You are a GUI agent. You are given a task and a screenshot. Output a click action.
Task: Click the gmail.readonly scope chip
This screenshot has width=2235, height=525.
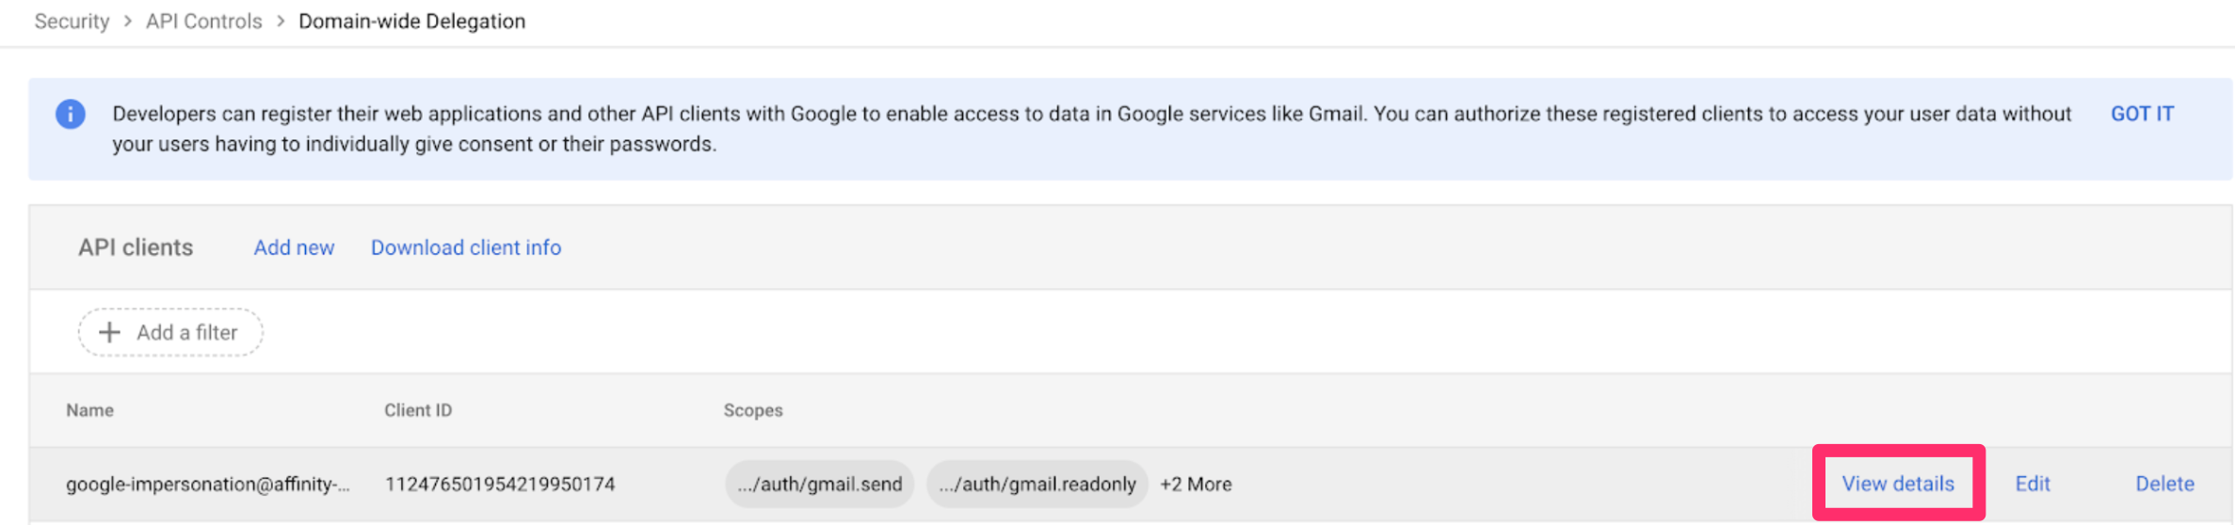click(1037, 484)
